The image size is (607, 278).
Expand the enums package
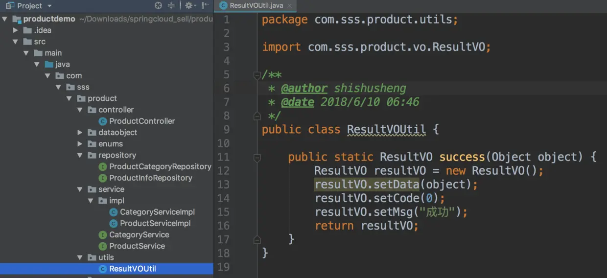[80, 144]
